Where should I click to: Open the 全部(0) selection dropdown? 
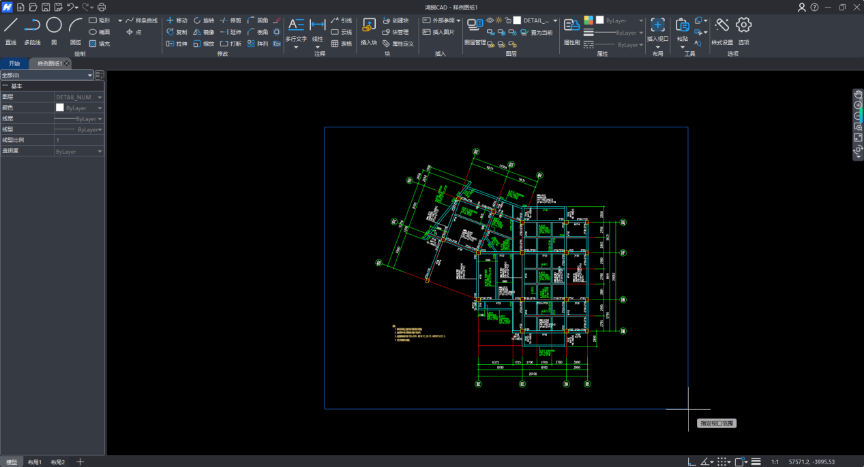tap(89, 75)
